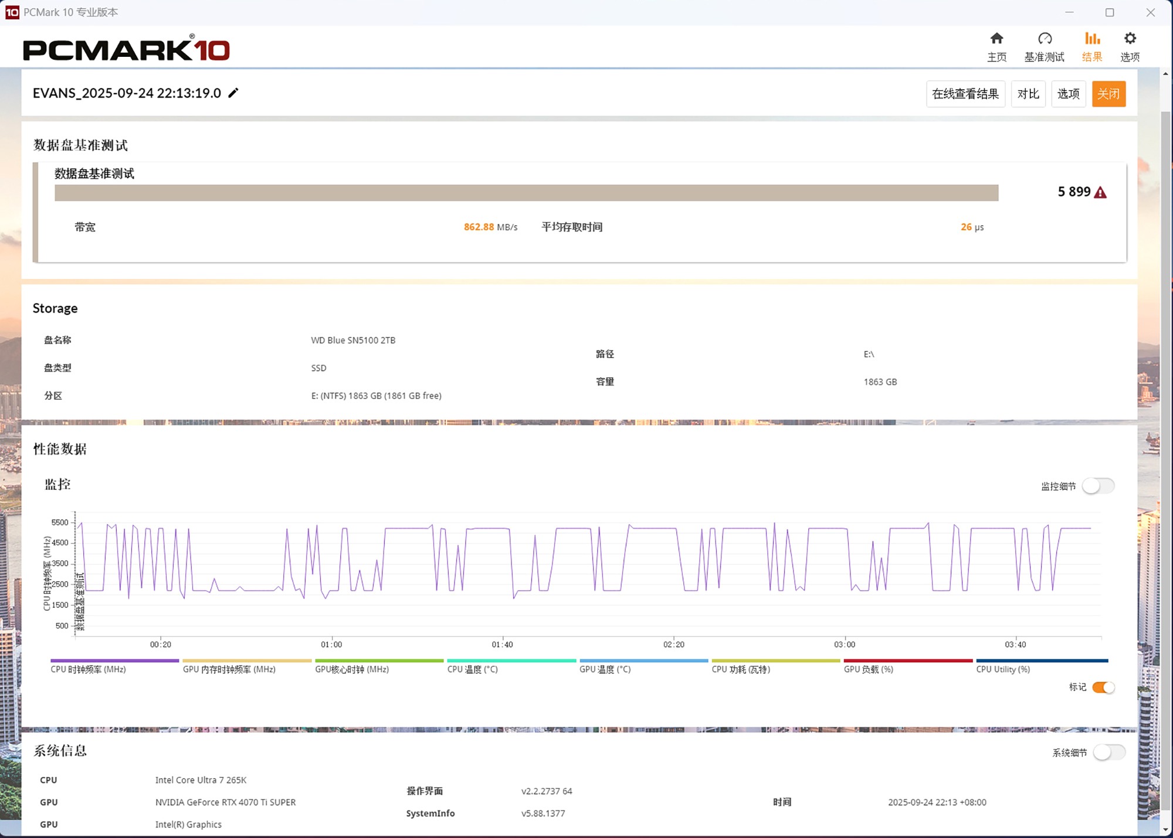This screenshot has height=838, width=1173.
Task: Select the CPU clock frequency purple legend
Action: pyautogui.click(x=89, y=669)
